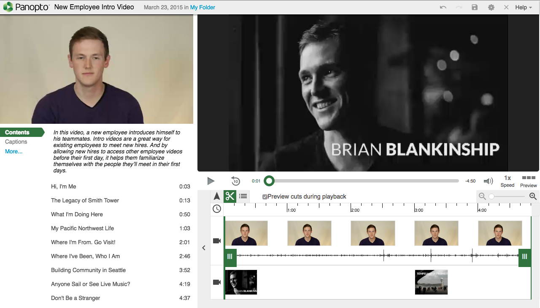This screenshot has height=308, width=540.
Task: Click the Tempelhofer Freiheit thumbnail on timeline
Action: click(431, 282)
